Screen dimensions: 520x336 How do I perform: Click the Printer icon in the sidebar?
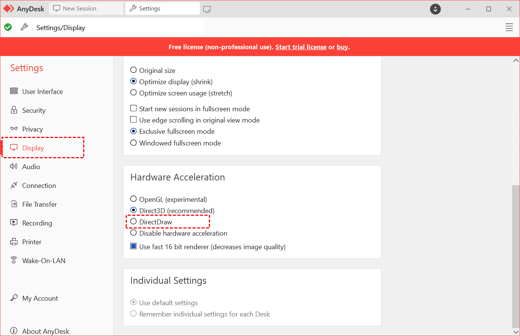[14, 241]
